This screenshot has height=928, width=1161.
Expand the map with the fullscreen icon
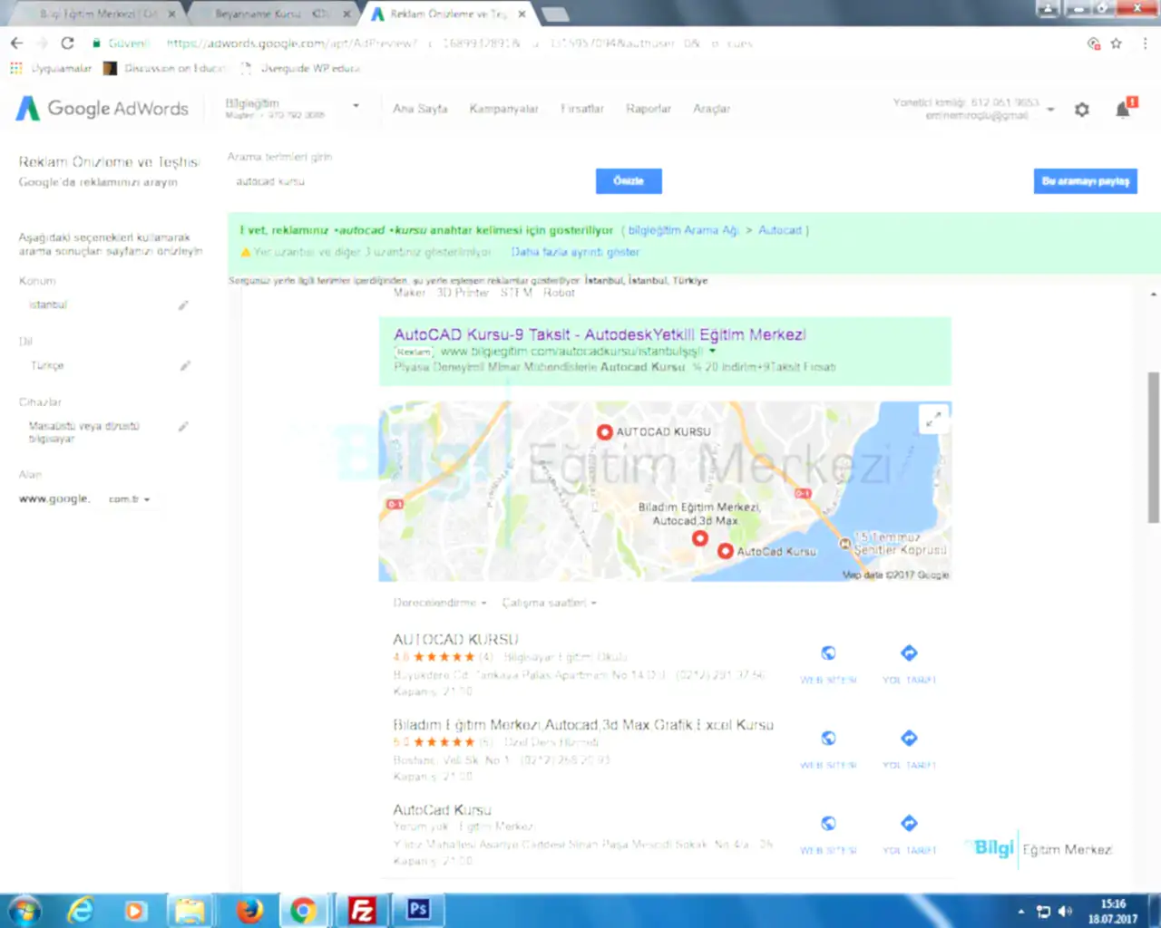[932, 419]
